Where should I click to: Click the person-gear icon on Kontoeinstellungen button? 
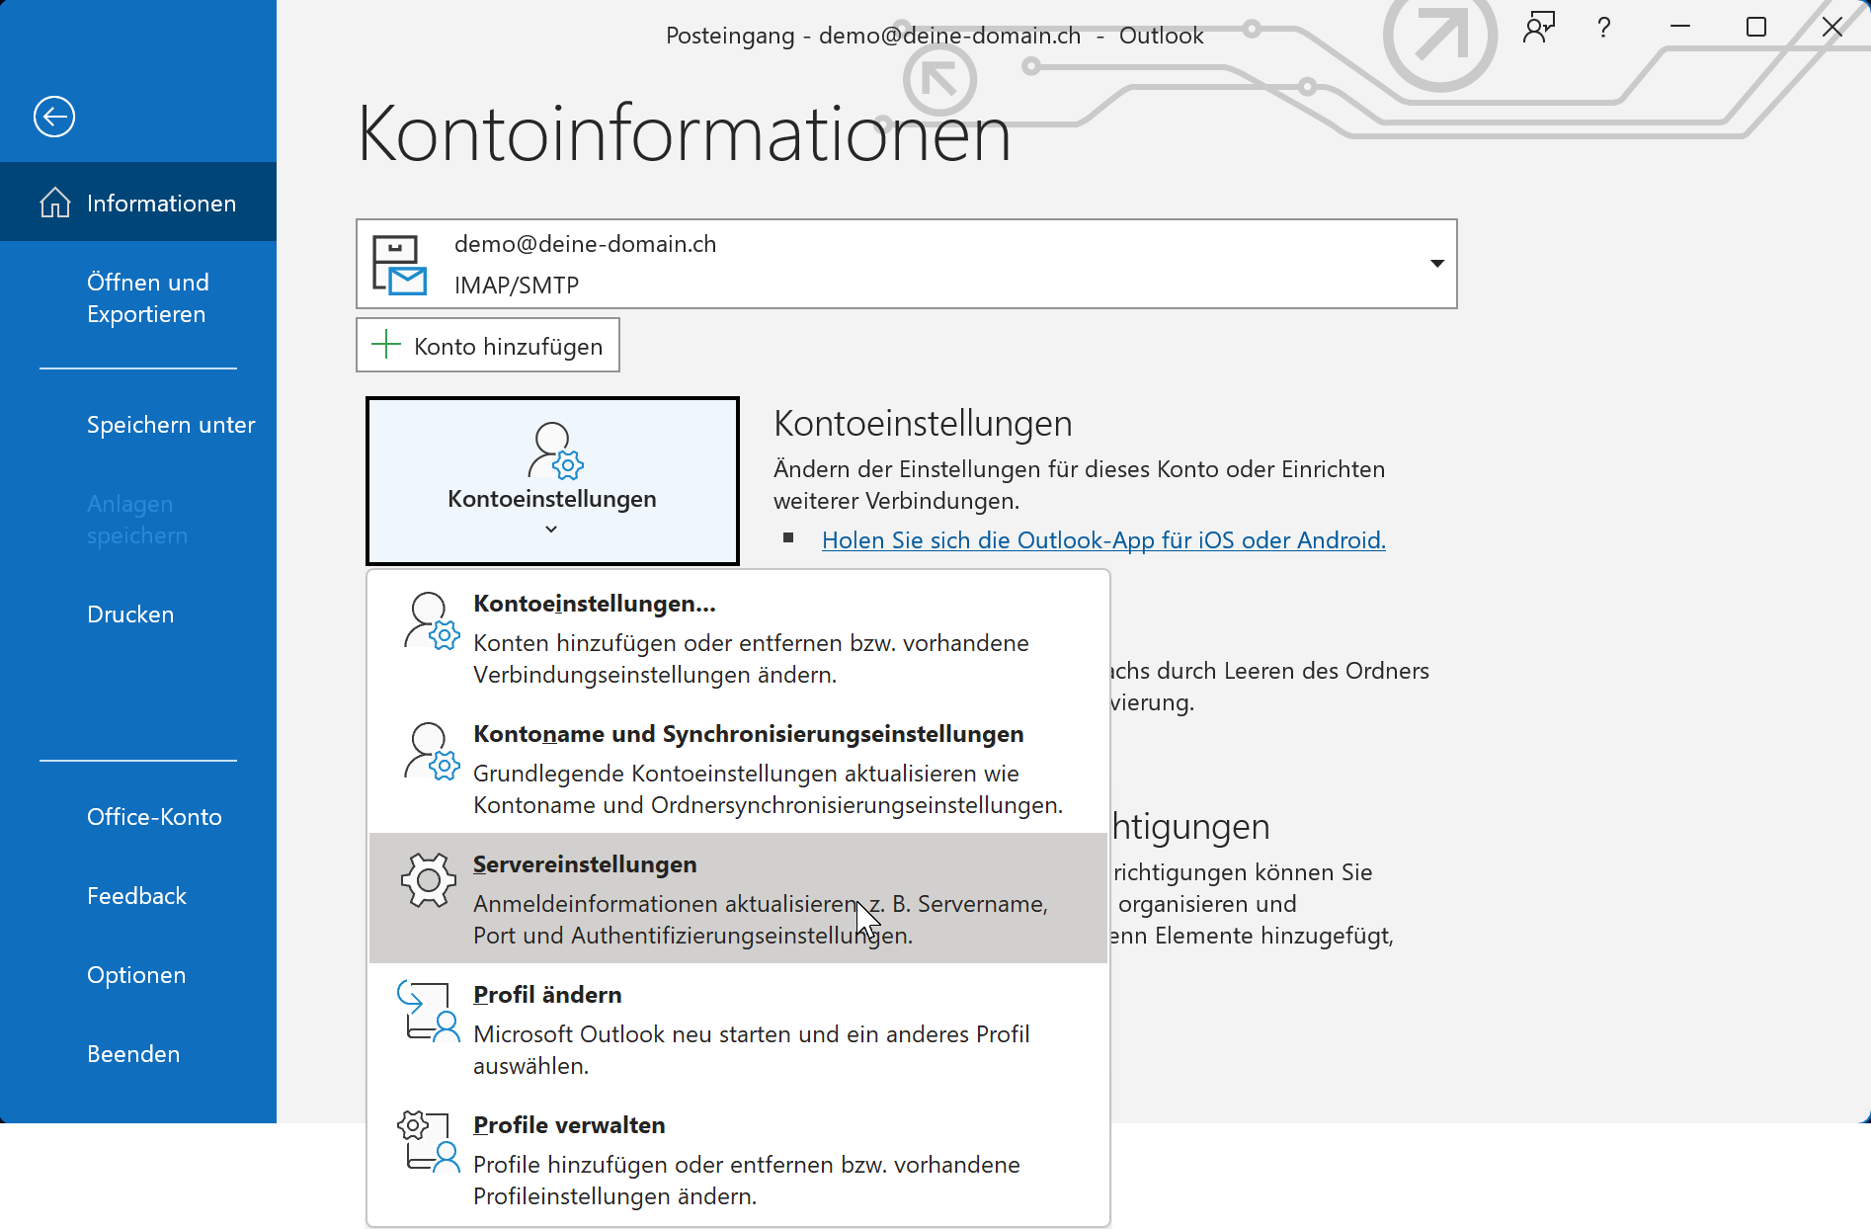tap(555, 451)
